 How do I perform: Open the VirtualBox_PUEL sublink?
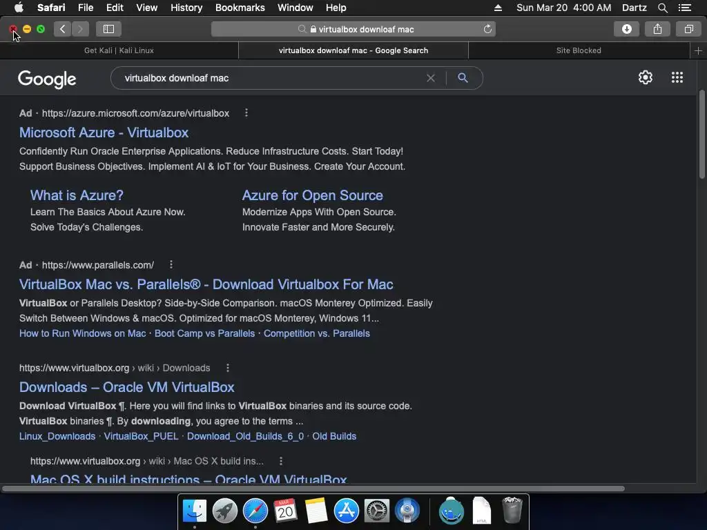(x=141, y=436)
